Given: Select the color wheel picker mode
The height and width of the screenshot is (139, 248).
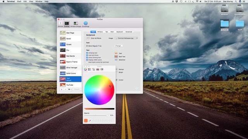Looking at the screenshot, I should [85, 69].
